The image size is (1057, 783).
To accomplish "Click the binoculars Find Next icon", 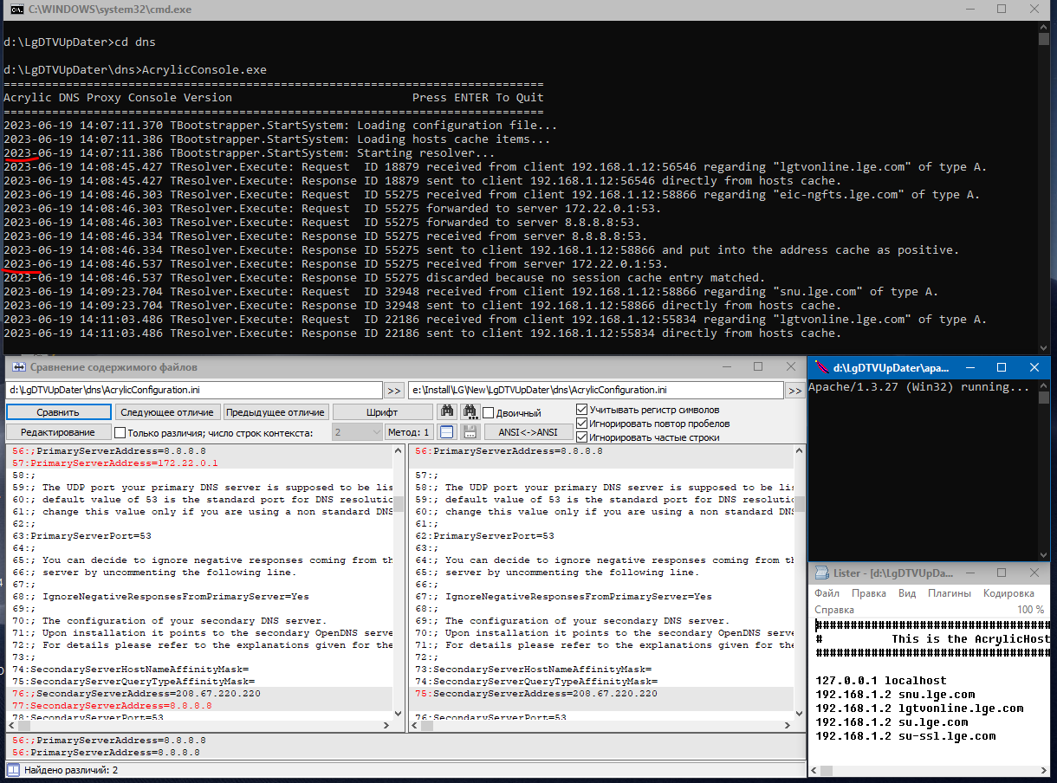I will pyautogui.click(x=470, y=412).
